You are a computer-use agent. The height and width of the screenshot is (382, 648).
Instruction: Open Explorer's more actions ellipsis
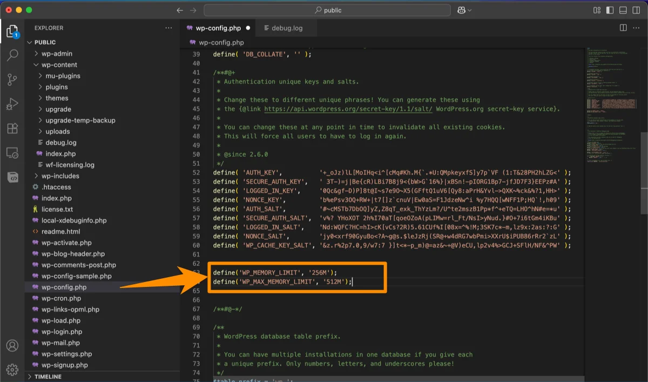click(168, 28)
